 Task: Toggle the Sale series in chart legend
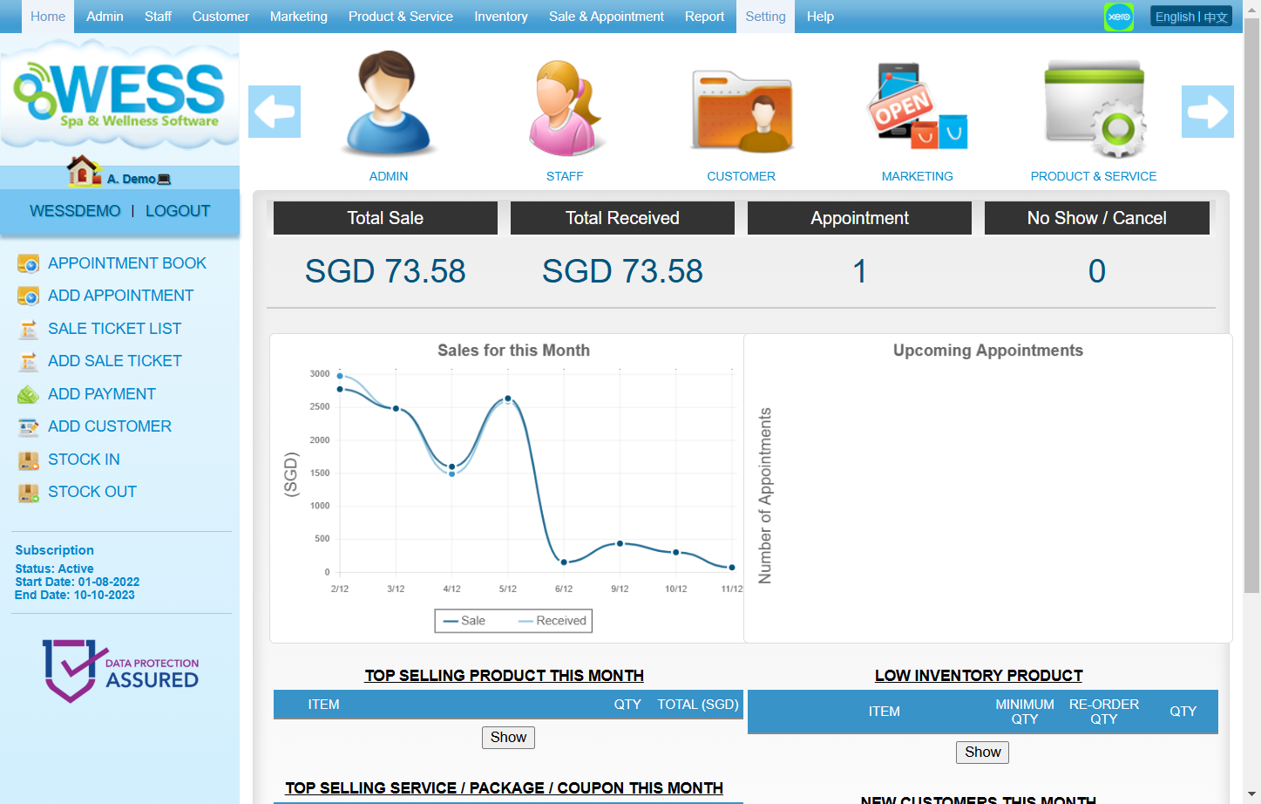click(464, 621)
